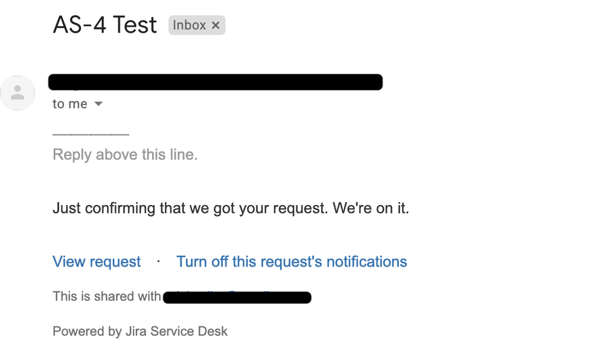
Task: Open the View request link
Action: pyautogui.click(x=96, y=262)
